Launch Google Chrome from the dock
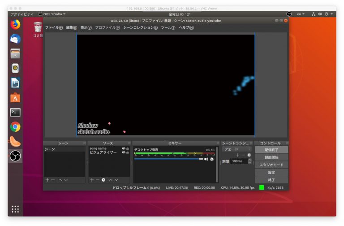Image resolution: width=344 pixels, height=226 pixels. click(x=15, y=127)
